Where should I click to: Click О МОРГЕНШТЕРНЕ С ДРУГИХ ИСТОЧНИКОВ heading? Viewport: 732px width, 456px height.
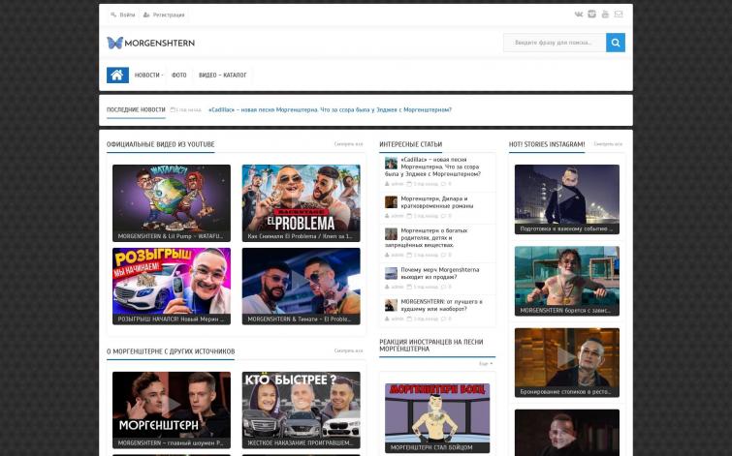coord(171,351)
